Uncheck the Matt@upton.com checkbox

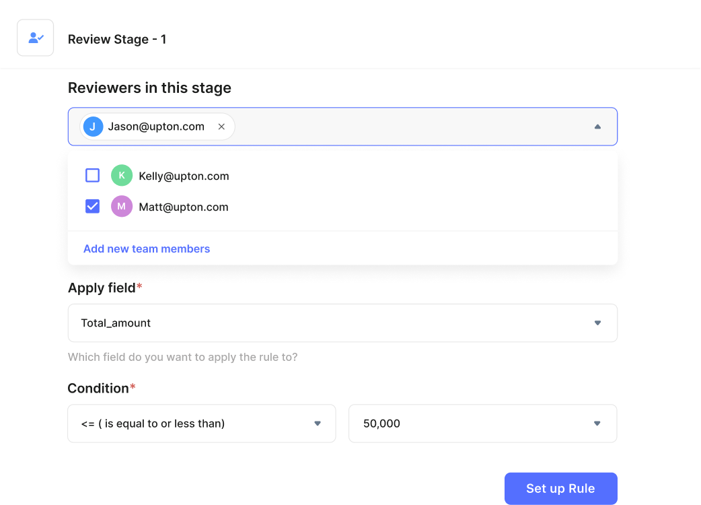pos(93,207)
